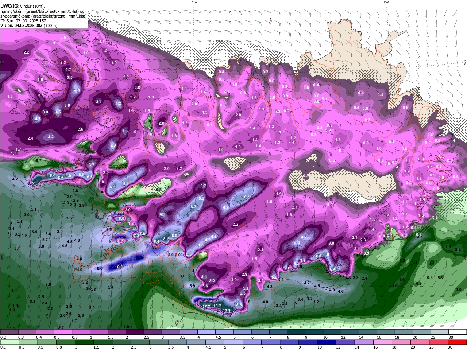Click the dark mauve 0.2 swatch, upper legend
The image size is (467, 350).
point(9,332)
